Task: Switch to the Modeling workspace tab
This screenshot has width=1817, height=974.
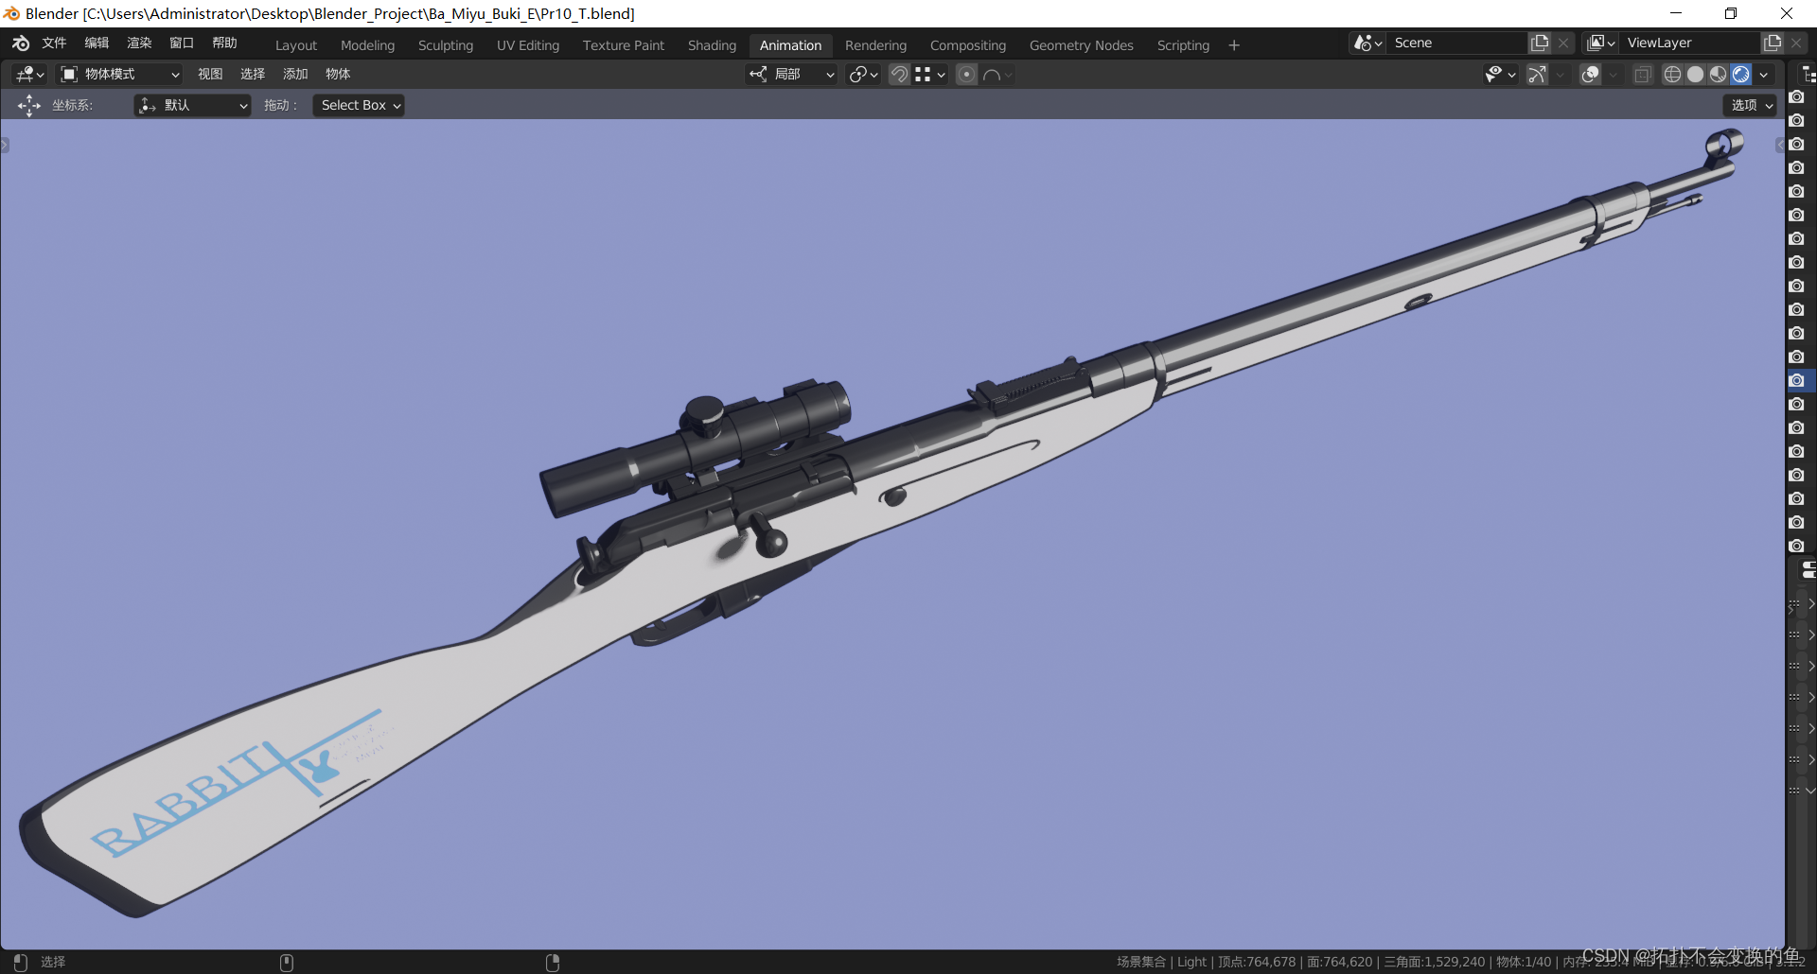Action: tap(368, 45)
